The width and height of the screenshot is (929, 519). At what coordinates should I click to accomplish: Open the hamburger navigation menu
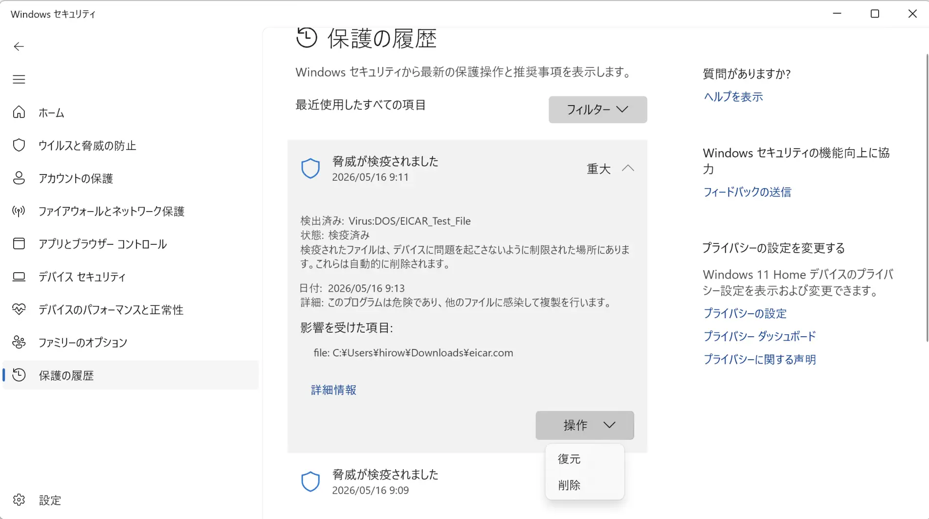pos(19,79)
